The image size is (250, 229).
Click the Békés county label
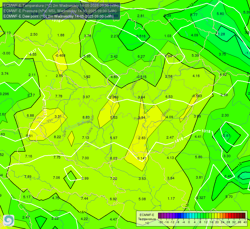tap(166, 112)
